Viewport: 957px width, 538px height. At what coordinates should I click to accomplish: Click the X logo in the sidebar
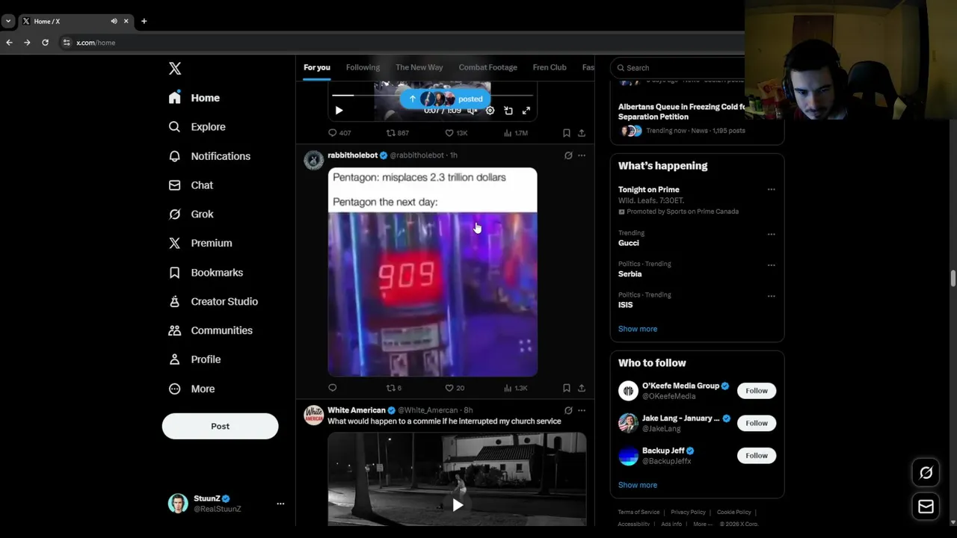[x=175, y=69]
